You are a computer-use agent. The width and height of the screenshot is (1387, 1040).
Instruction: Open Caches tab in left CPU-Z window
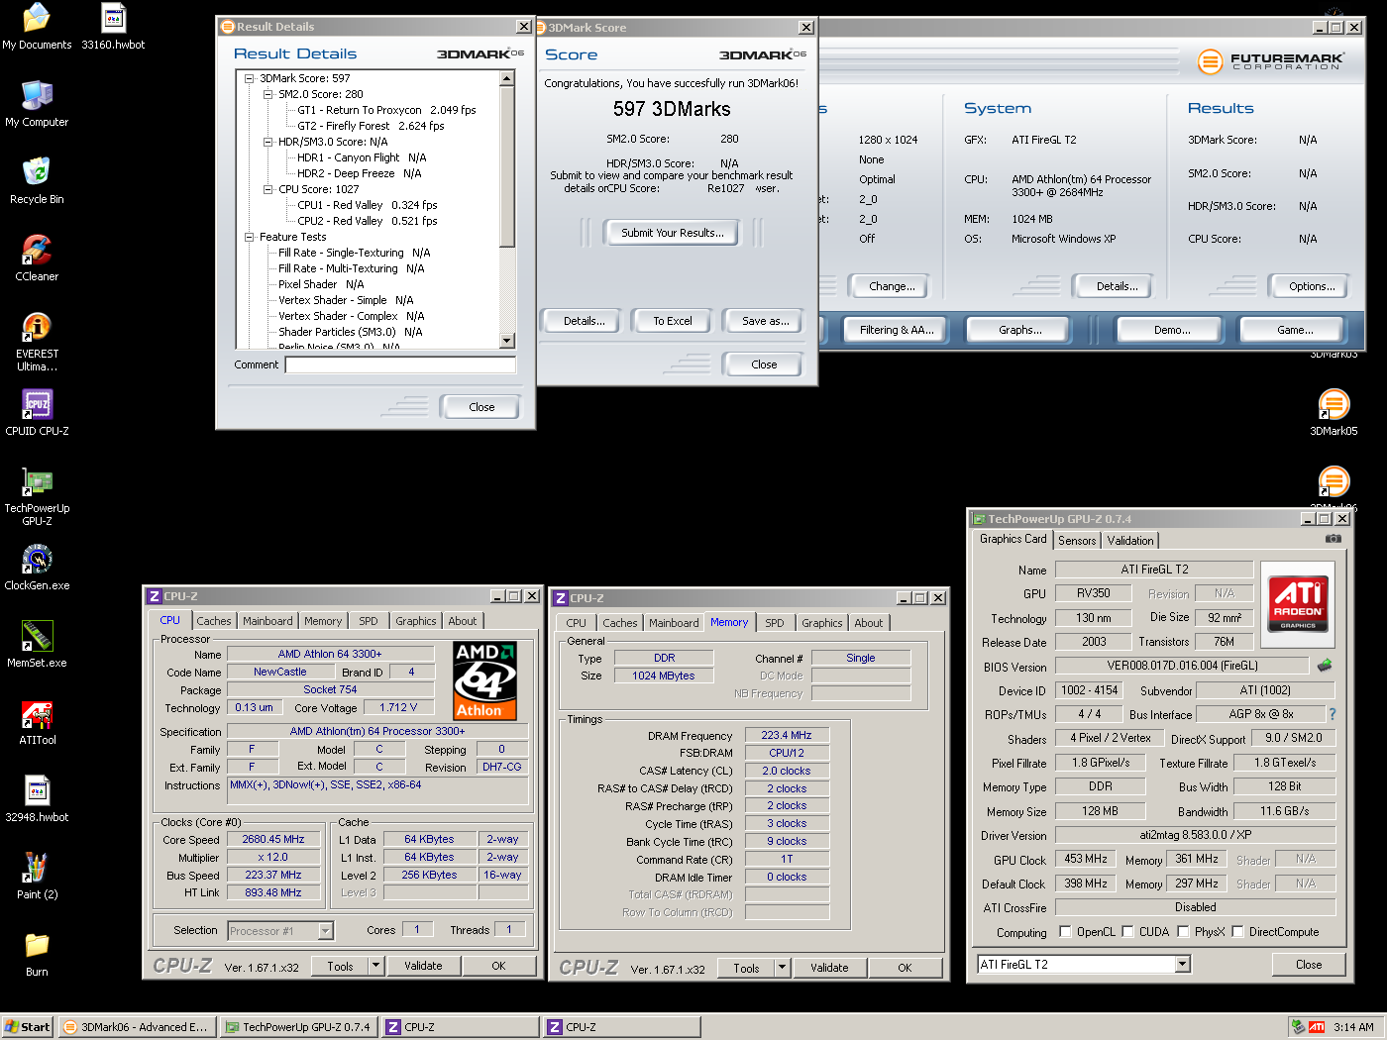pyautogui.click(x=214, y=621)
